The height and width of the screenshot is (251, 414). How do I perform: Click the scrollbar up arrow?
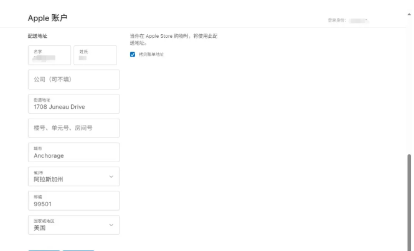[x=409, y=14]
